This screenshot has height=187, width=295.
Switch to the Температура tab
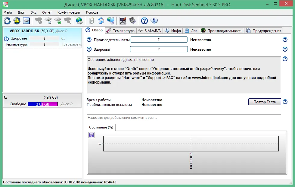coord(120,31)
